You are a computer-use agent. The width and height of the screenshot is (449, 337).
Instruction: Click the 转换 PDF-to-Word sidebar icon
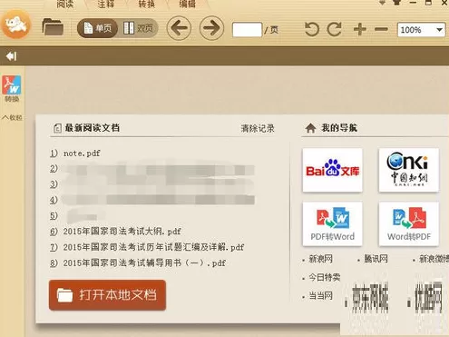tap(12, 89)
